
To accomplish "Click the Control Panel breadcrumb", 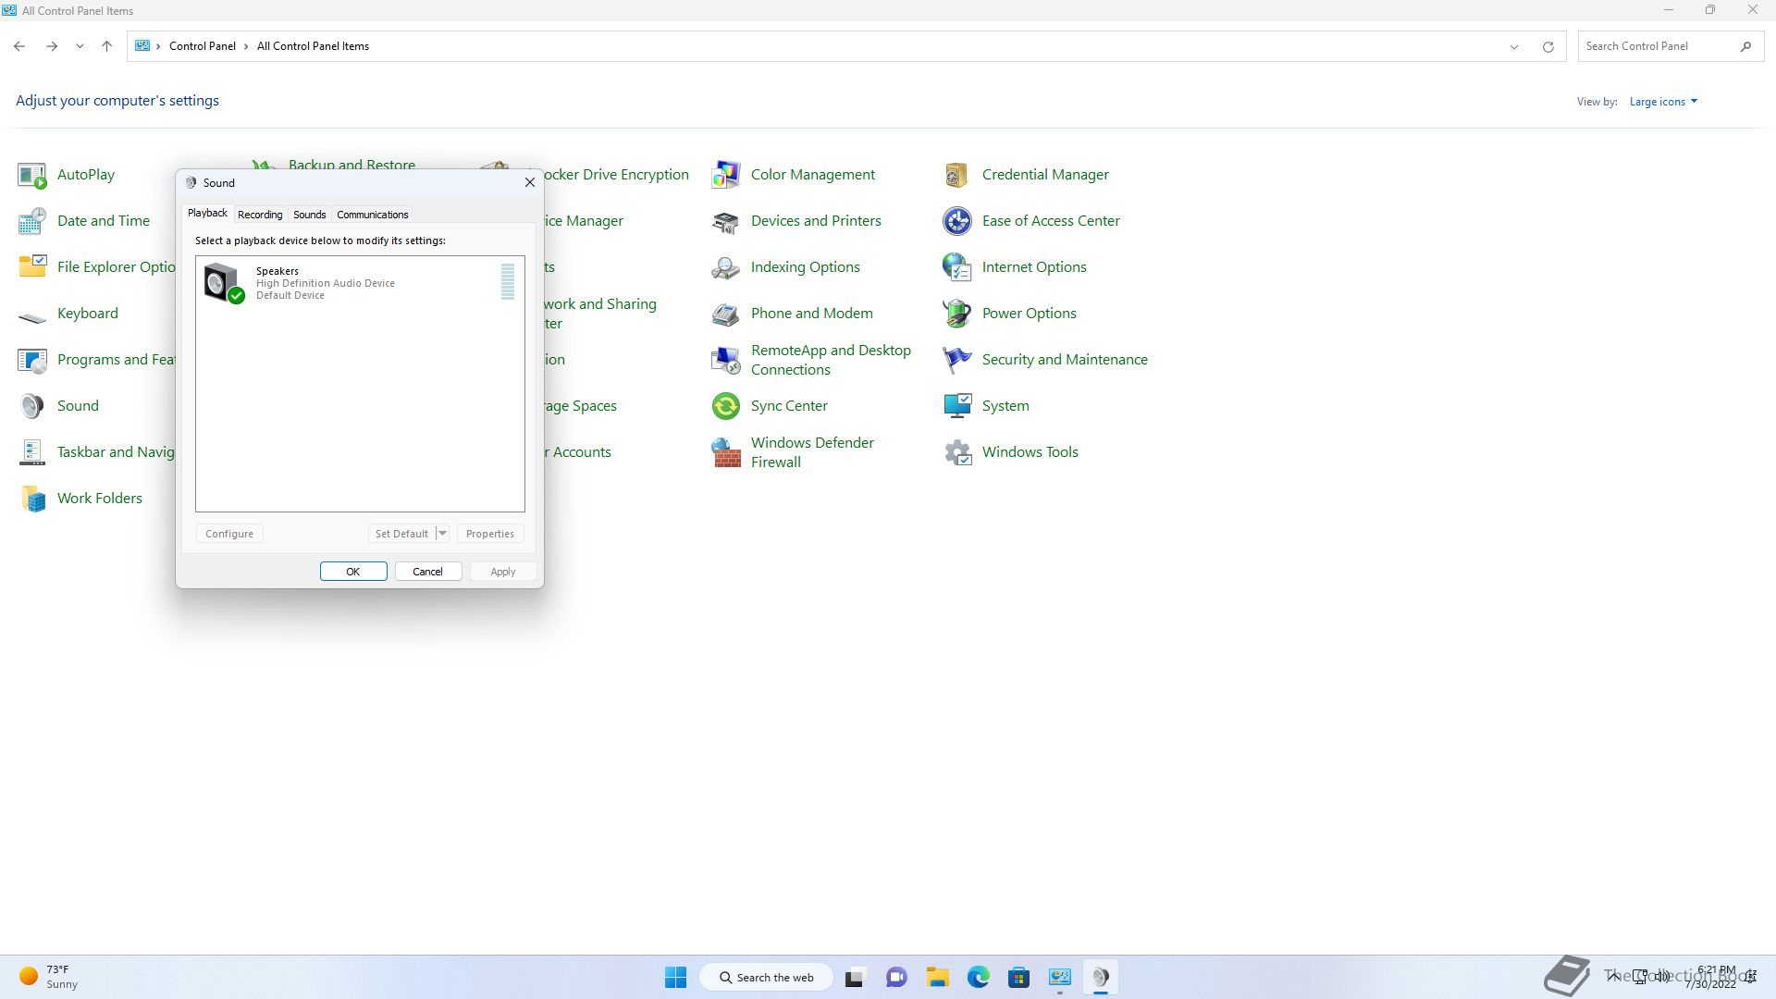I will [x=203, y=46].
